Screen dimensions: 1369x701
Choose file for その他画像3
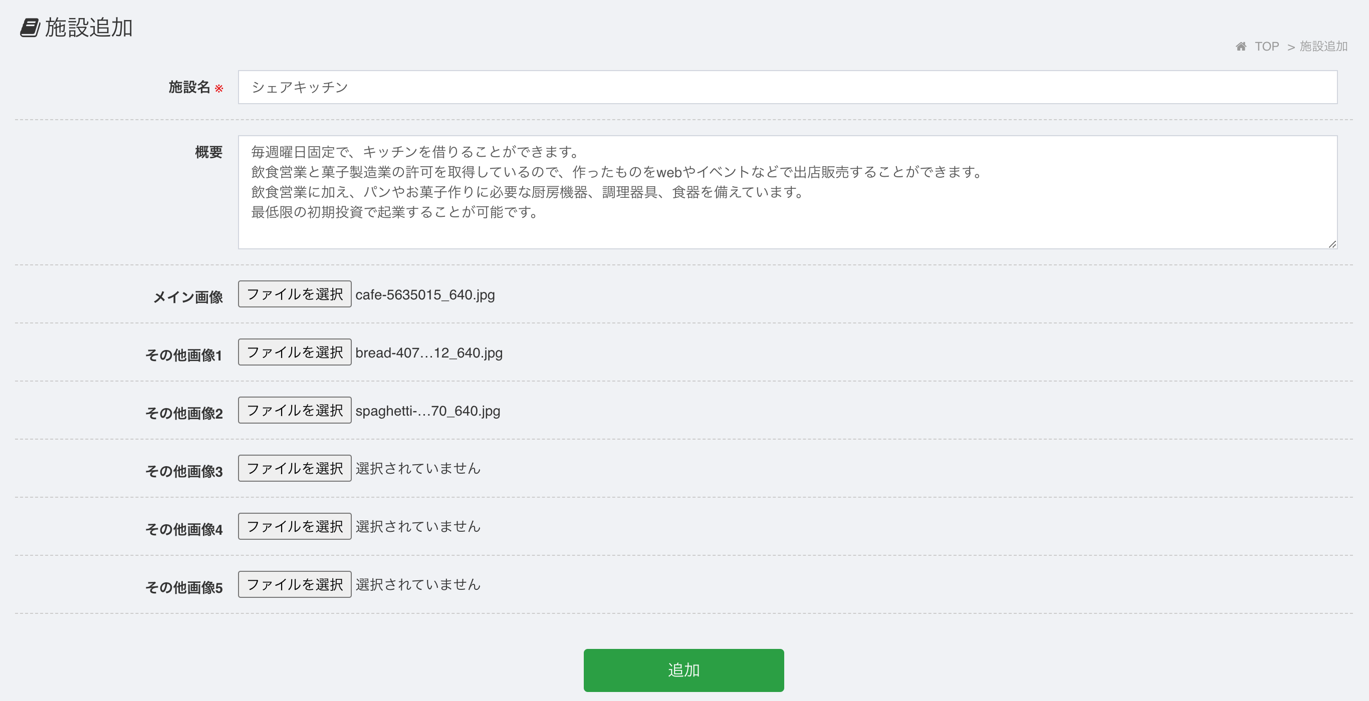pos(295,468)
